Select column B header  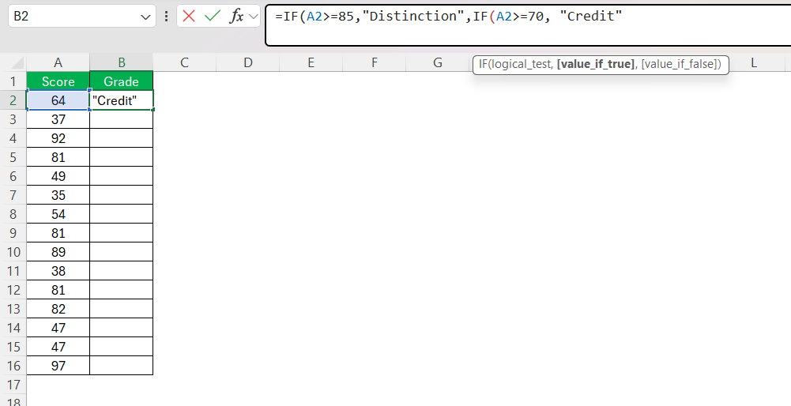point(122,62)
